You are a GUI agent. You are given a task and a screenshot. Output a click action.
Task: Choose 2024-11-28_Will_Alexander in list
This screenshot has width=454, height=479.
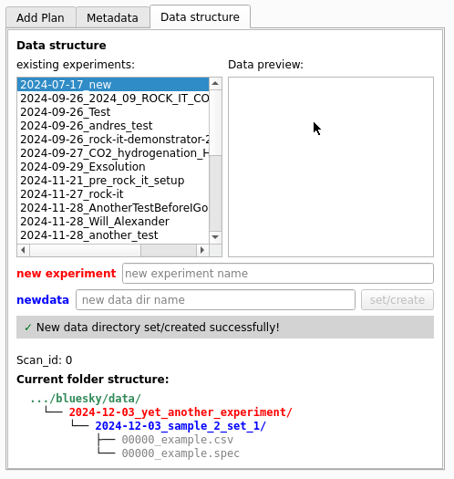point(113,222)
